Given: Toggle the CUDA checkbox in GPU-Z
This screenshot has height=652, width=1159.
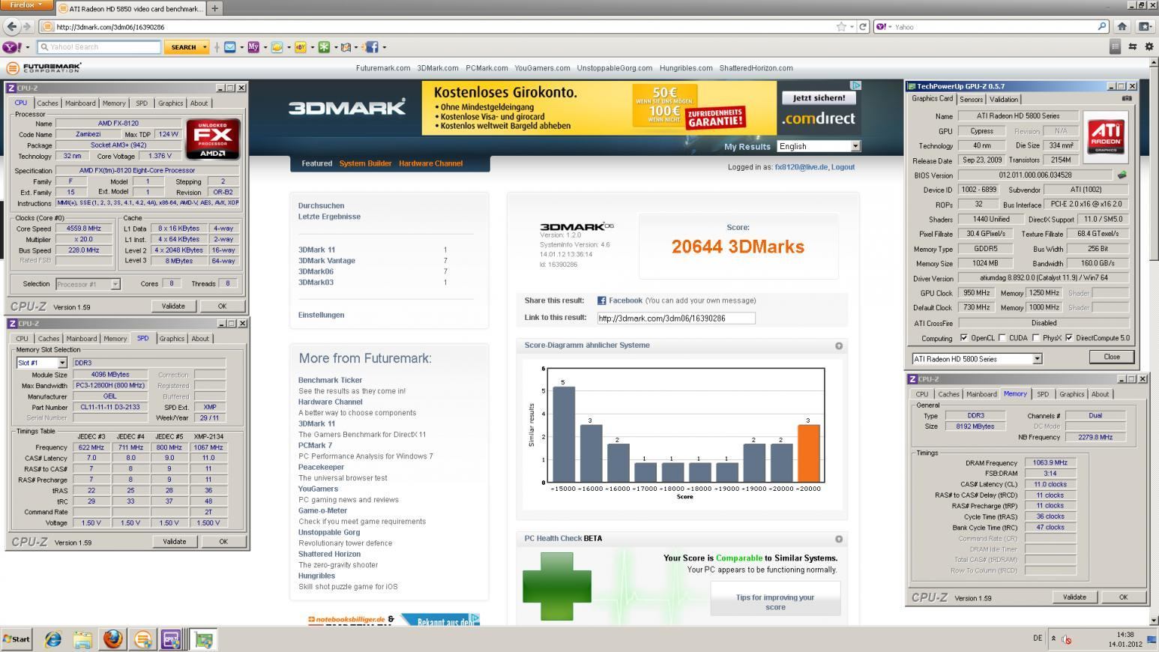Looking at the screenshot, I should [x=1002, y=338].
